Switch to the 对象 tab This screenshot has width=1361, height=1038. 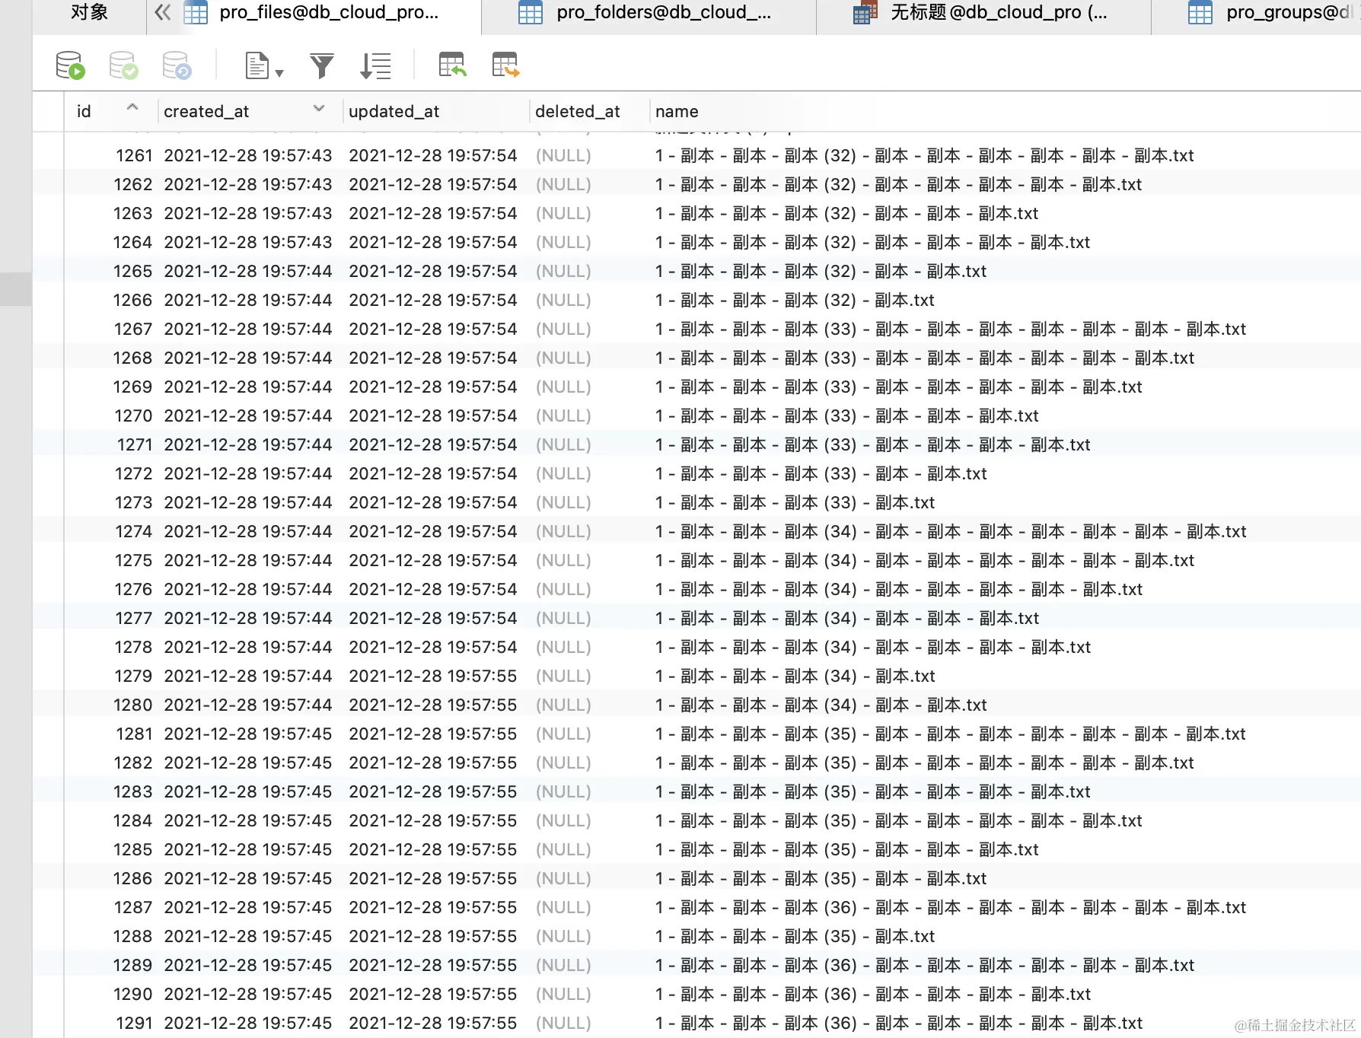[89, 12]
